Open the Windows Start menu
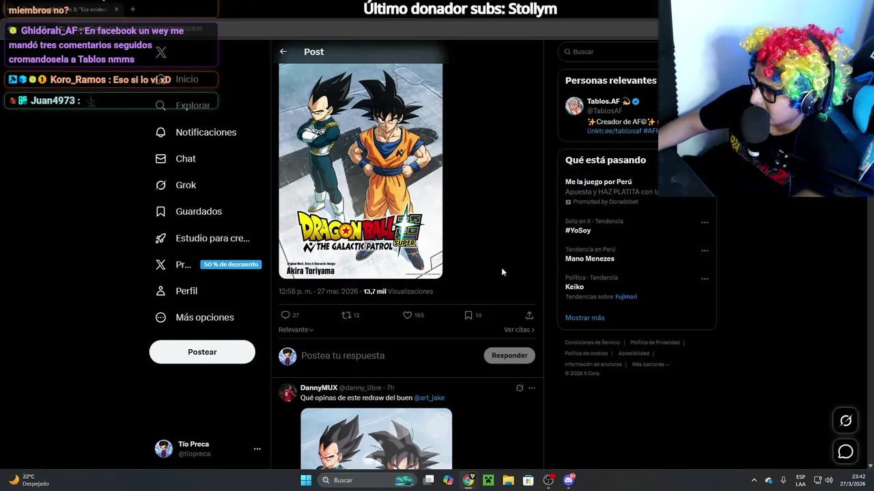 pyautogui.click(x=306, y=480)
